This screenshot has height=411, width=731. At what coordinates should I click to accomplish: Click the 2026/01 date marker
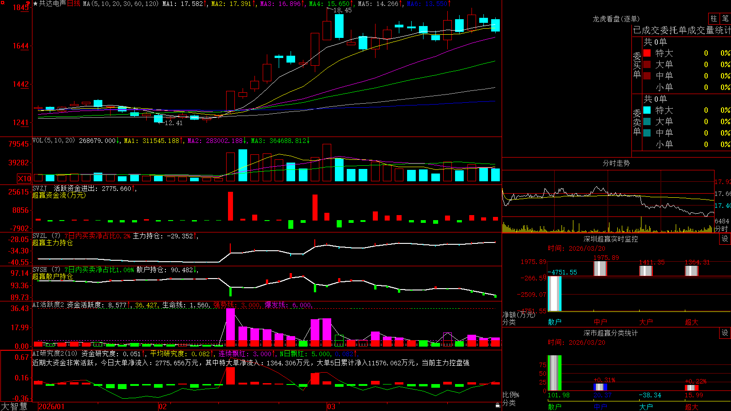click(52, 406)
